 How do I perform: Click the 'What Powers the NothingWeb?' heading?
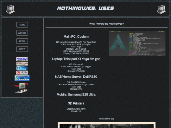coord(106,24)
